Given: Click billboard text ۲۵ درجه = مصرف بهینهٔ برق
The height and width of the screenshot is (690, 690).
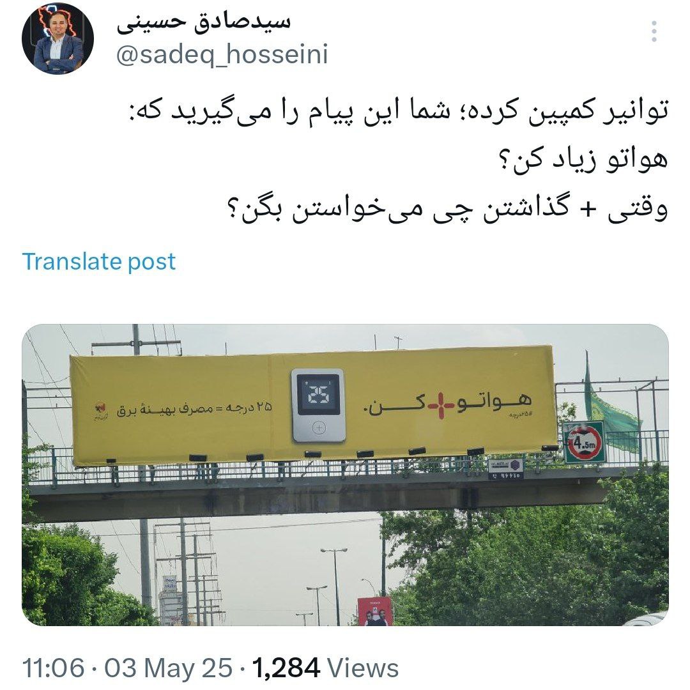Looking at the screenshot, I should pyautogui.click(x=194, y=409).
